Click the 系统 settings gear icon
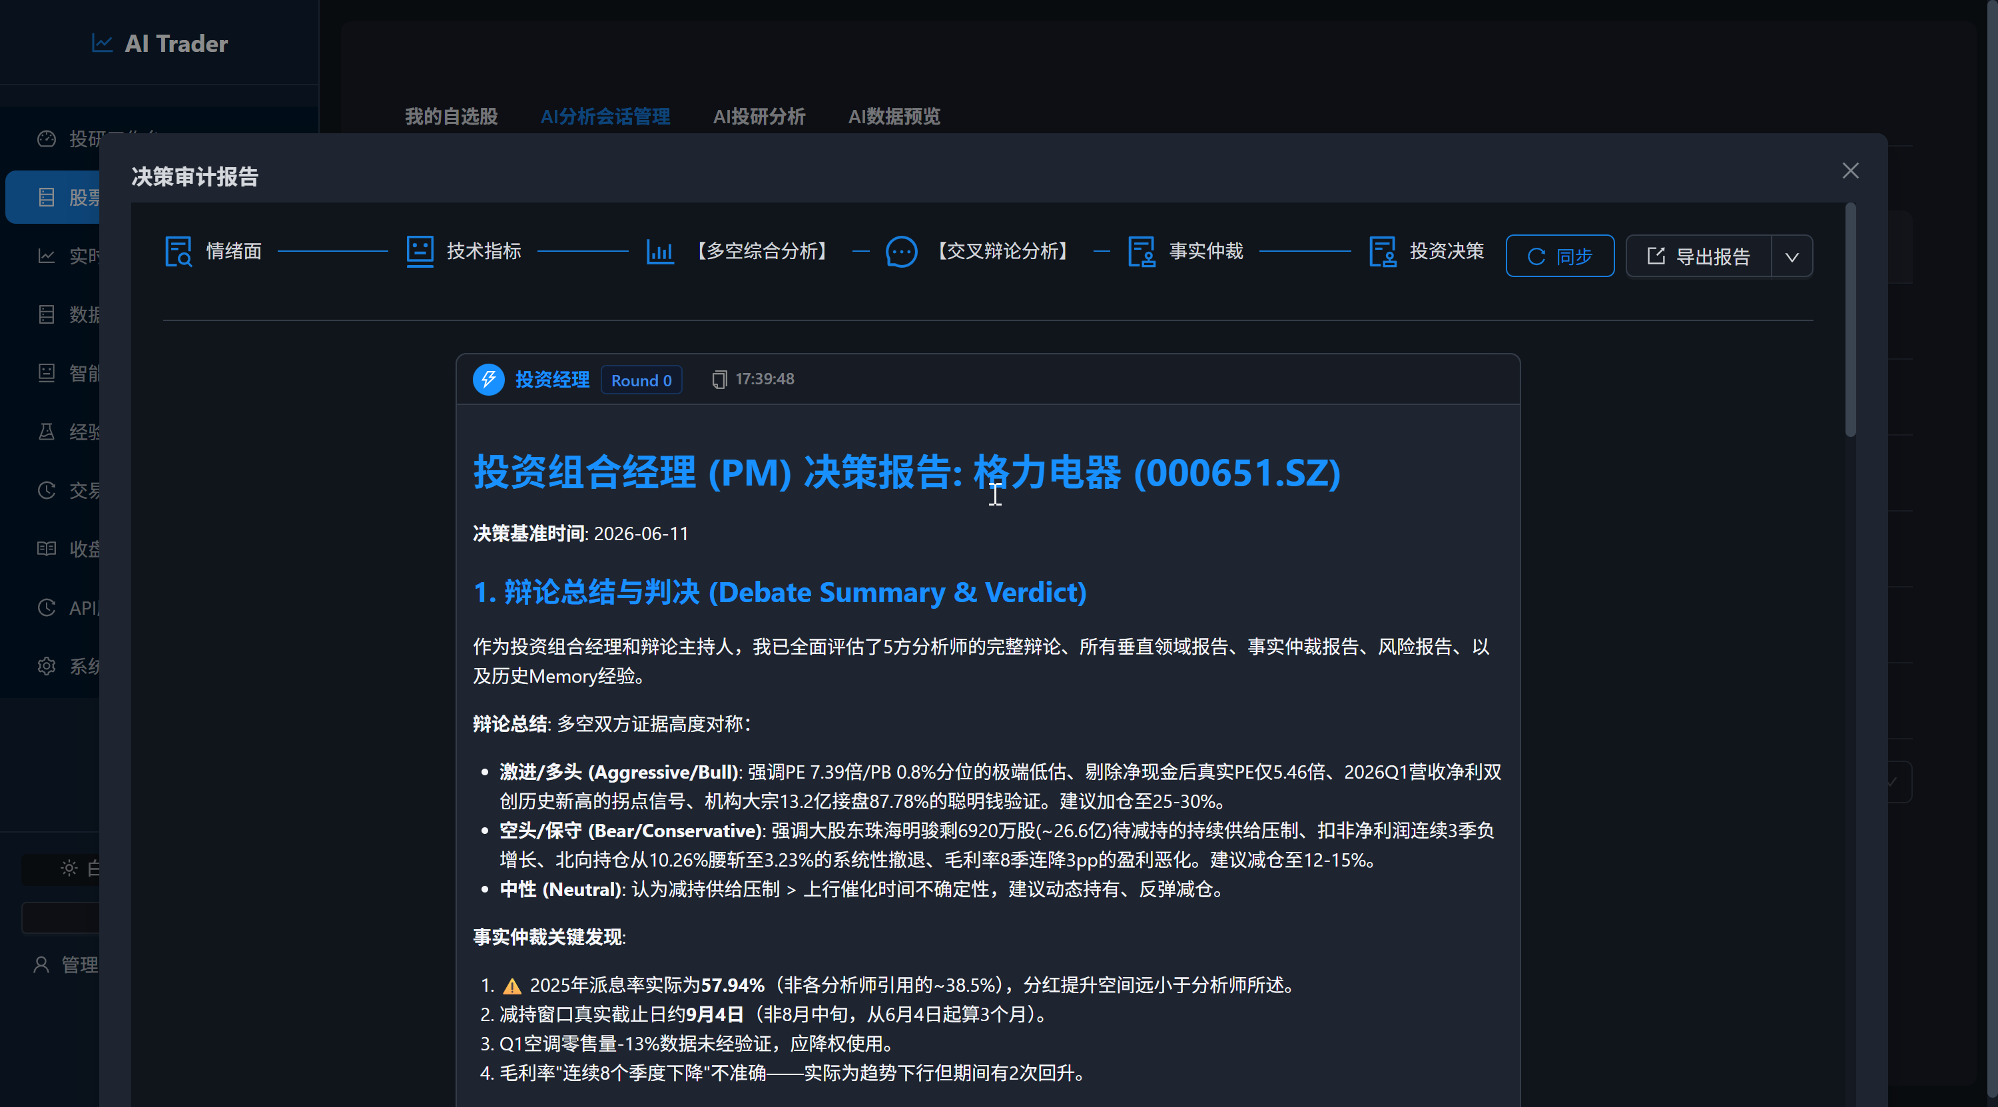Viewport: 1998px width, 1107px height. pos(47,666)
